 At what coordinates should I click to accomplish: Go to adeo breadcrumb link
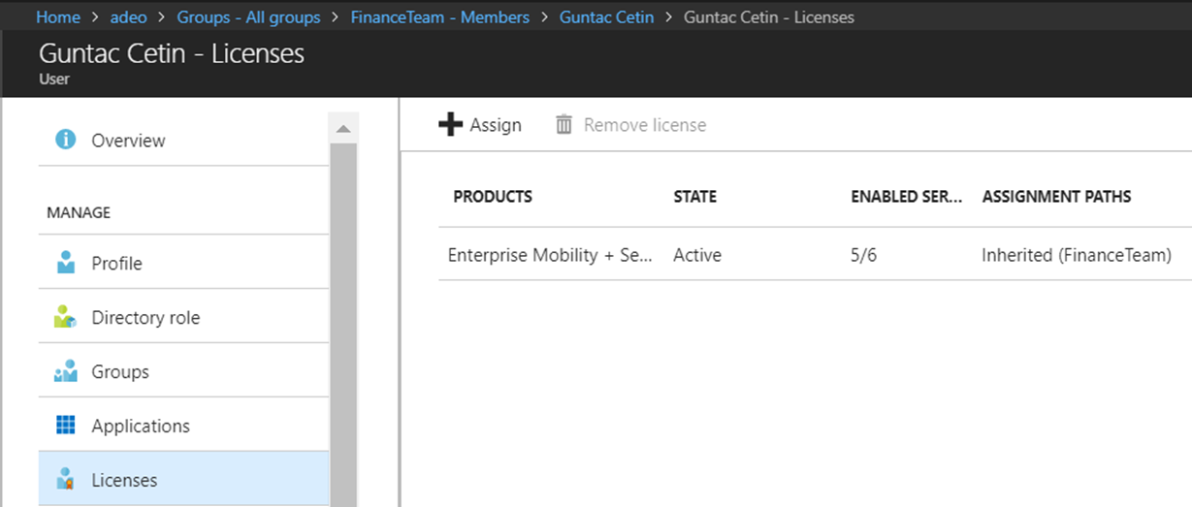pyautogui.click(x=129, y=17)
